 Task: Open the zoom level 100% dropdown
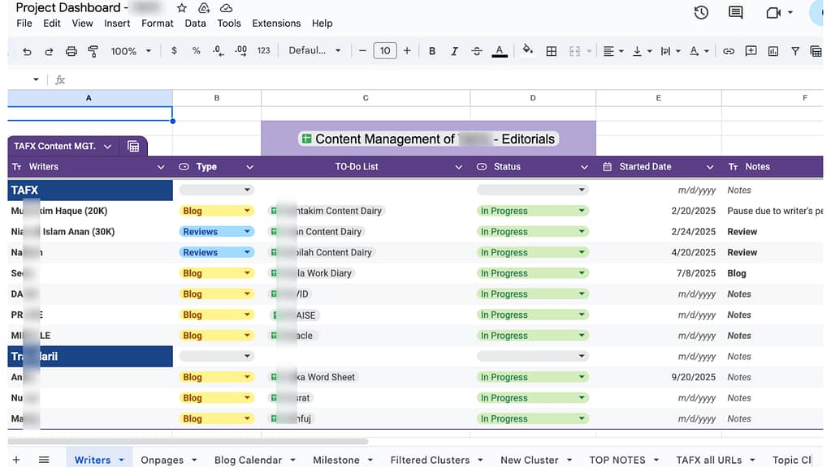[130, 51]
